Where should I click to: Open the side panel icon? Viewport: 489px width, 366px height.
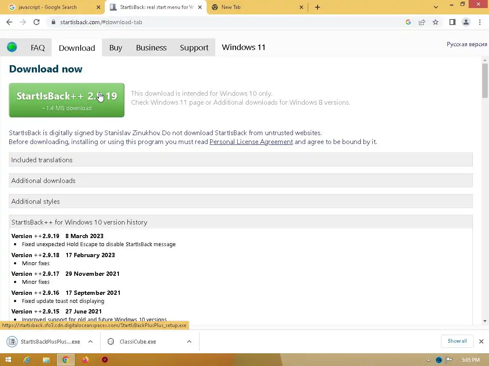pos(452,22)
